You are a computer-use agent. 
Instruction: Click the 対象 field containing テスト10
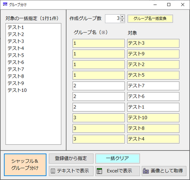(x=153, y=118)
